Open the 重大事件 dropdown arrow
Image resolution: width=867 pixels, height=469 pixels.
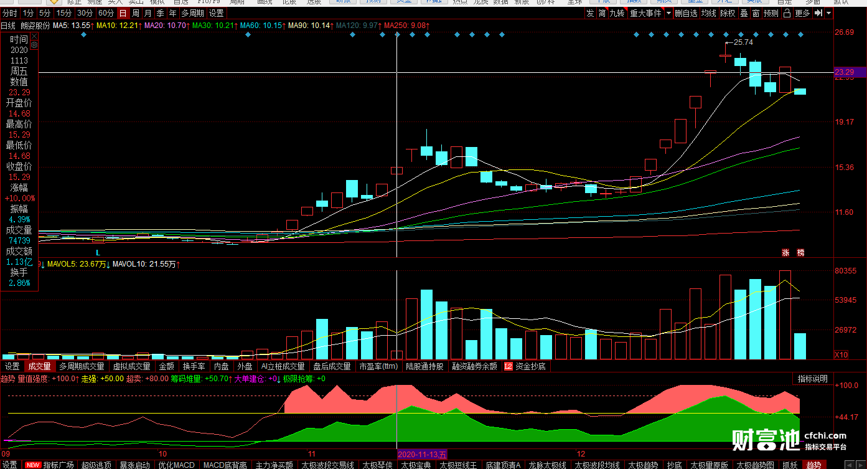668,13
